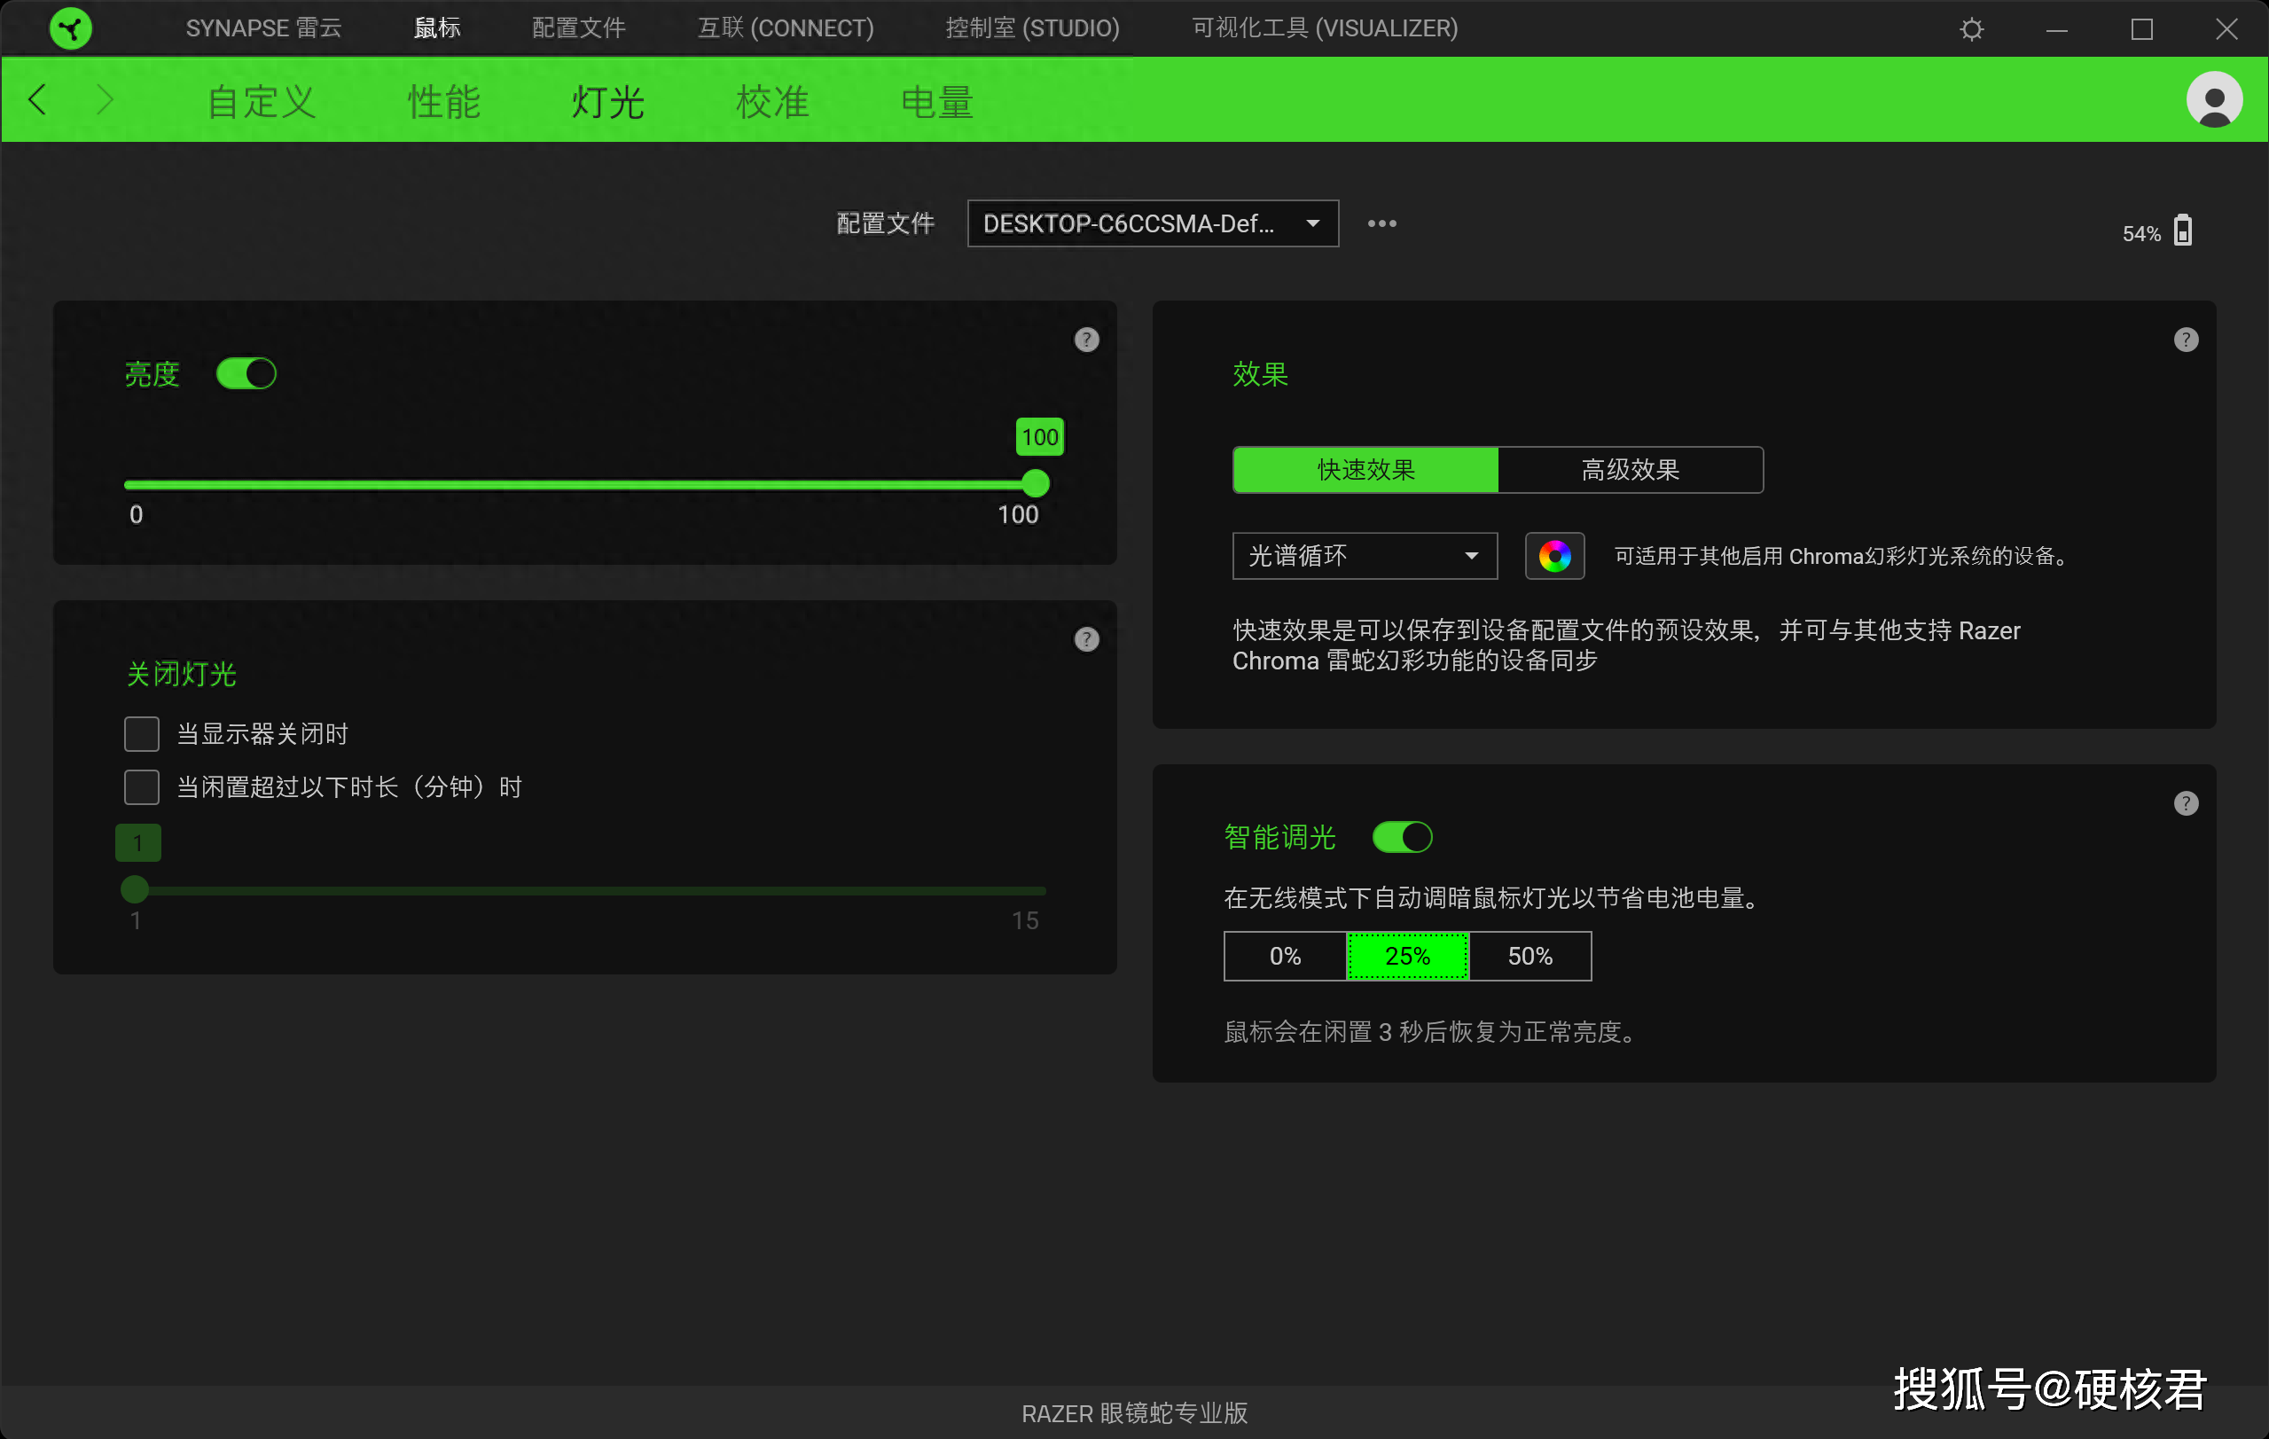Select the 灯光 sub-tab
Image resolution: width=2269 pixels, height=1439 pixels.
tap(607, 101)
